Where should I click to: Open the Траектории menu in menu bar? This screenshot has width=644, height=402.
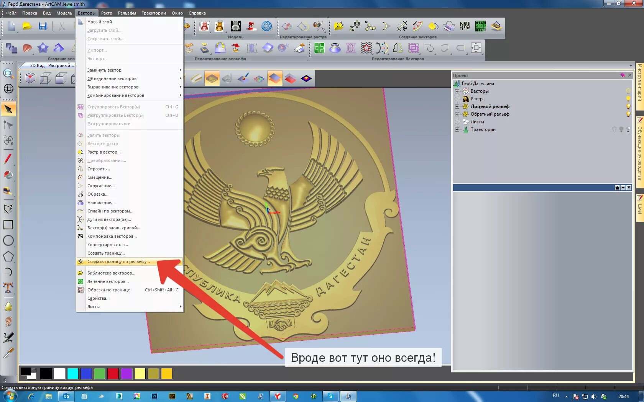click(154, 13)
